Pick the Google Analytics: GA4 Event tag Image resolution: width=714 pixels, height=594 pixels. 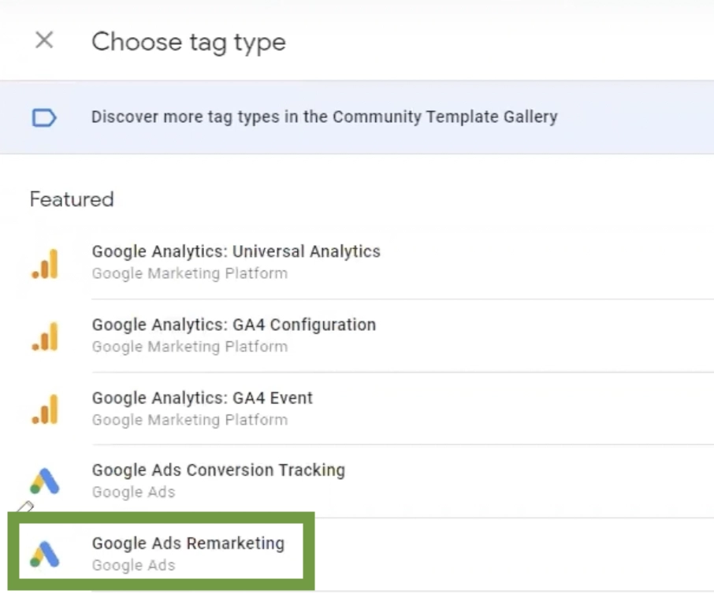click(202, 398)
